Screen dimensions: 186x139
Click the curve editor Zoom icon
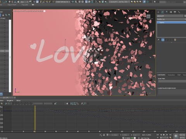pos(82,103)
